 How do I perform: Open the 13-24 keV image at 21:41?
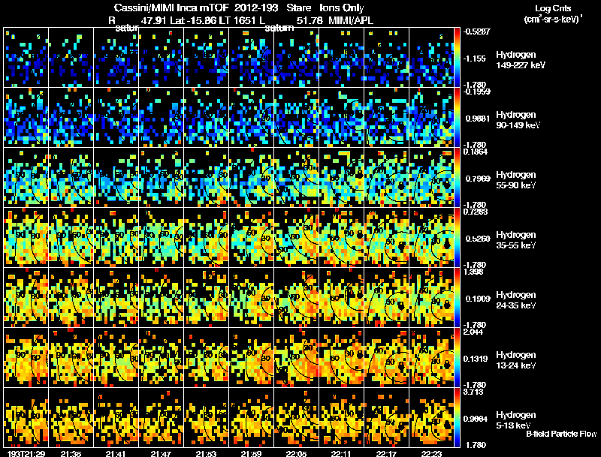point(116,358)
